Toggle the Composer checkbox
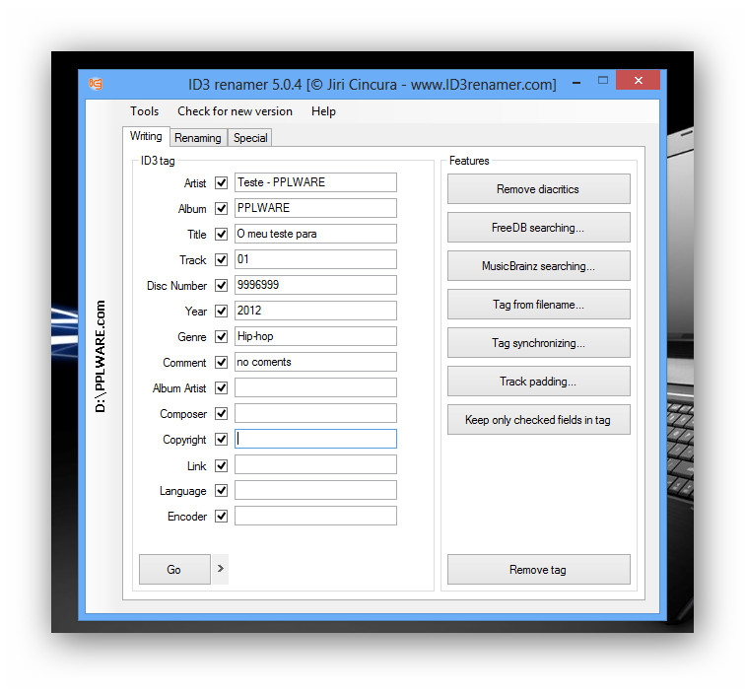 (x=221, y=414)
